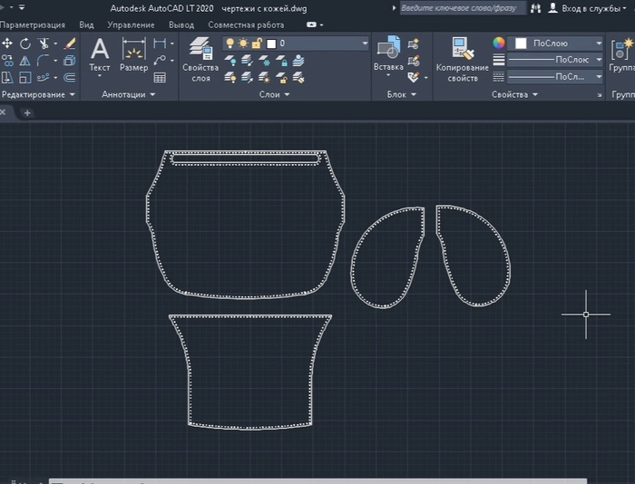Insert a table via table icon
635x484 pixels.
(161, 77)
